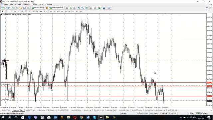Open the Файл menu
The width and height of the screenshot is (213, 120).
coord(6,4)
